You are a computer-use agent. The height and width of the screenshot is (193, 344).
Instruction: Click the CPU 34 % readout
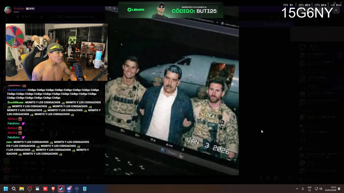[x=320, y=5]
